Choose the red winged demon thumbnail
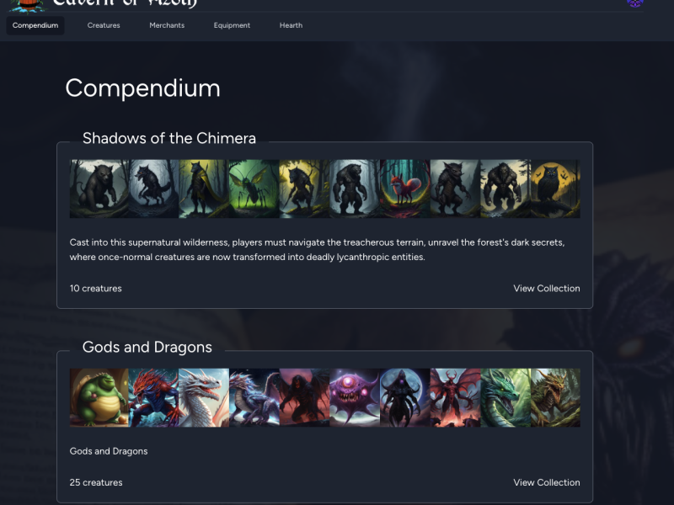This screenshot has height=505, width=674. pyautogui.click(x=455, y=397)
